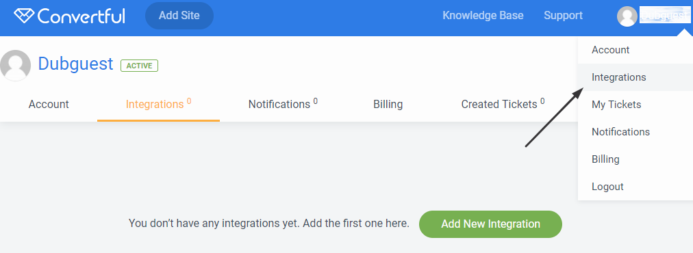This screenshot has height=253, width=693.
Task: Open the Billing tab
Action: (x=388, y=105)
